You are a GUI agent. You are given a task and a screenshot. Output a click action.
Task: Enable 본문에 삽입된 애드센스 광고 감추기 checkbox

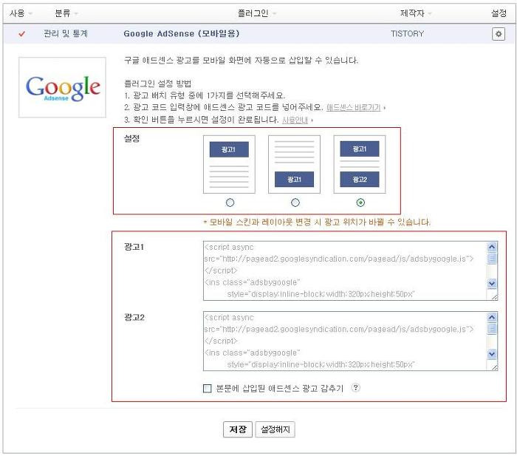pos(207,388)
